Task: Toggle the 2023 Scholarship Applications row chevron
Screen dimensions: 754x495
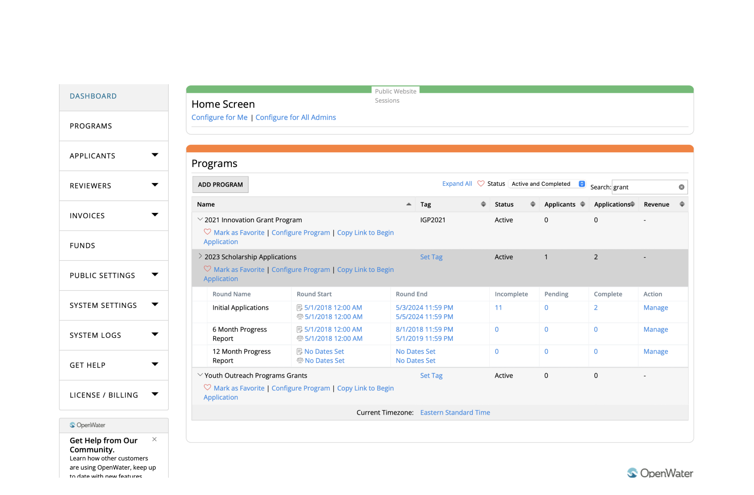Action: point(200,256)
